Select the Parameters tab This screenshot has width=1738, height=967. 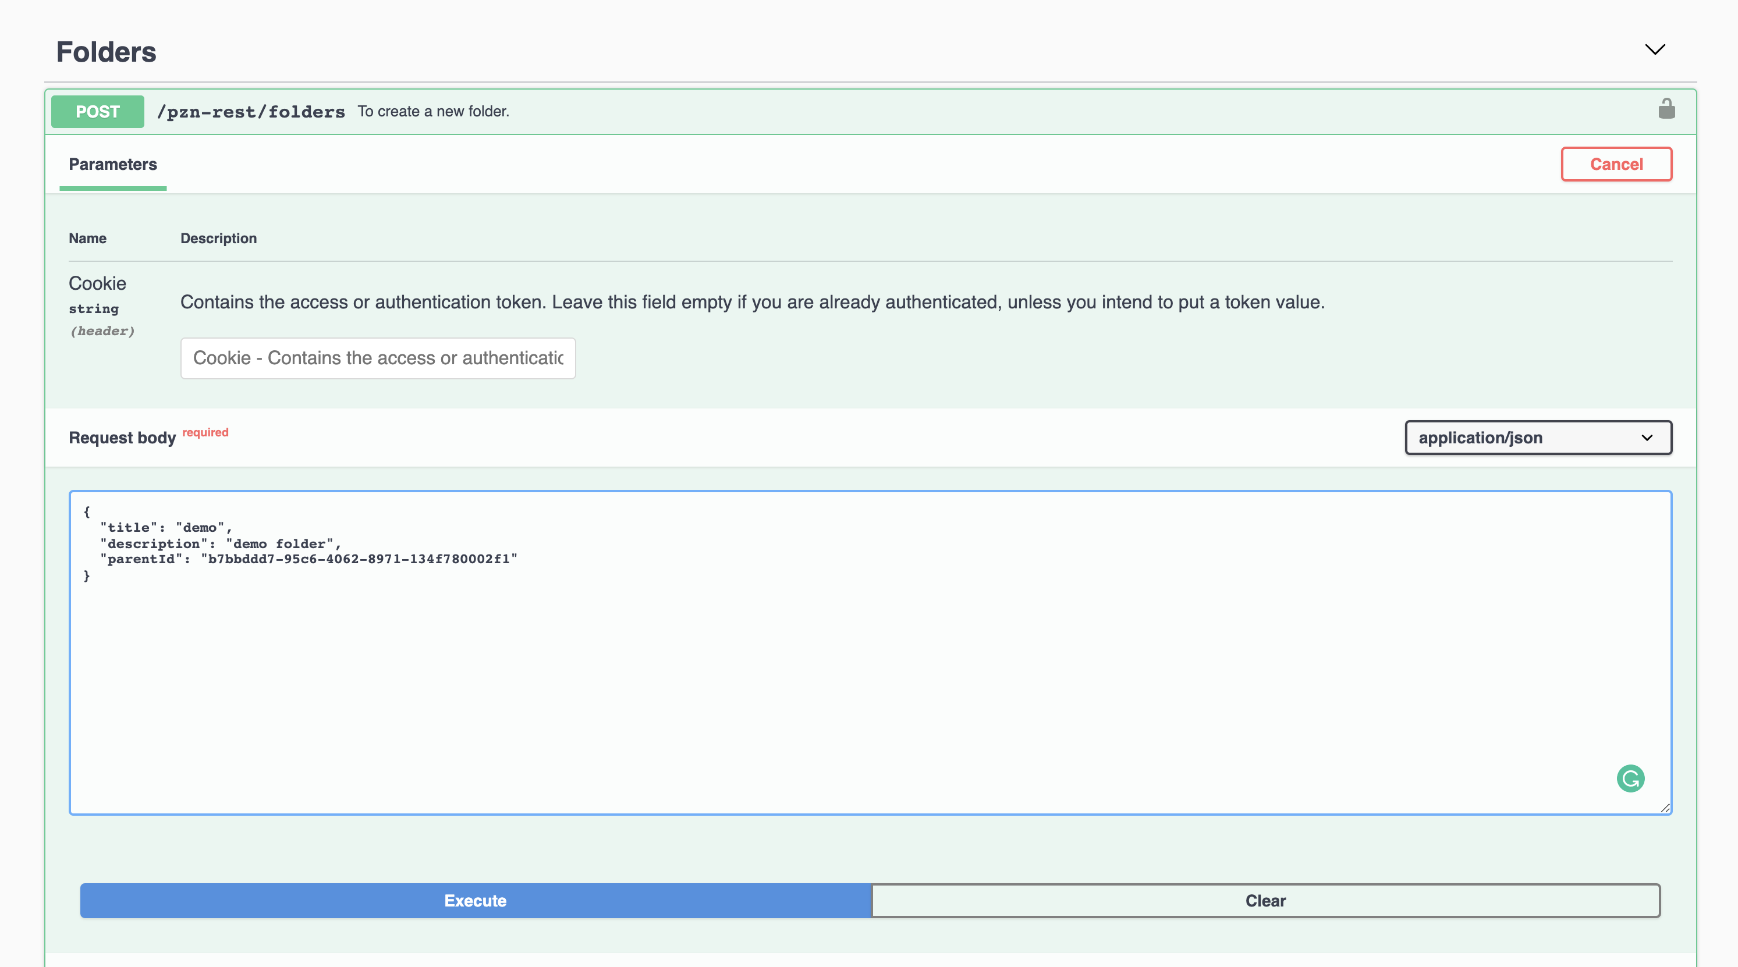113,165
